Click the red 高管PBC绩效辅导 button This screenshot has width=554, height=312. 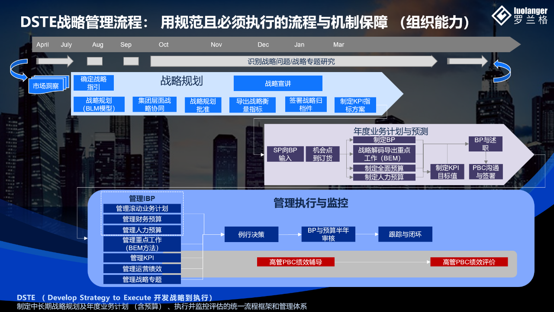(296, 262)
